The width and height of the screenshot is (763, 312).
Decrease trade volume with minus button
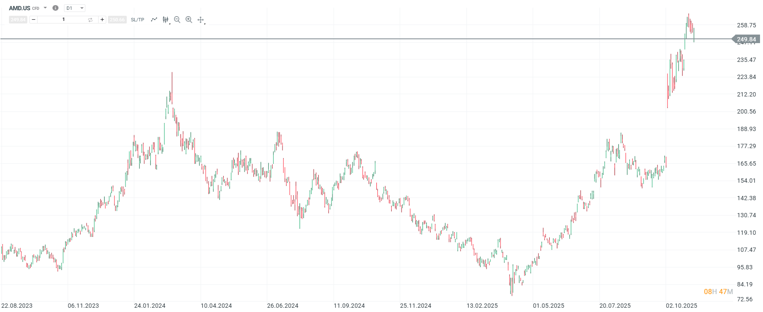click(x=33, y=20)
